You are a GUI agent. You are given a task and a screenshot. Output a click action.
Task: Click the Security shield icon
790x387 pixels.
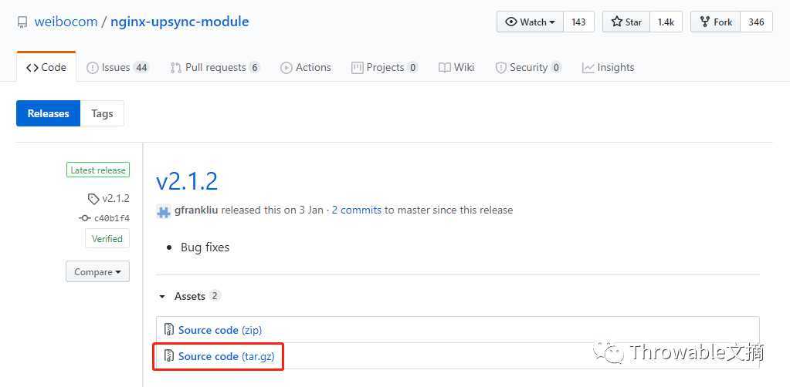click(x=501, y=68)
